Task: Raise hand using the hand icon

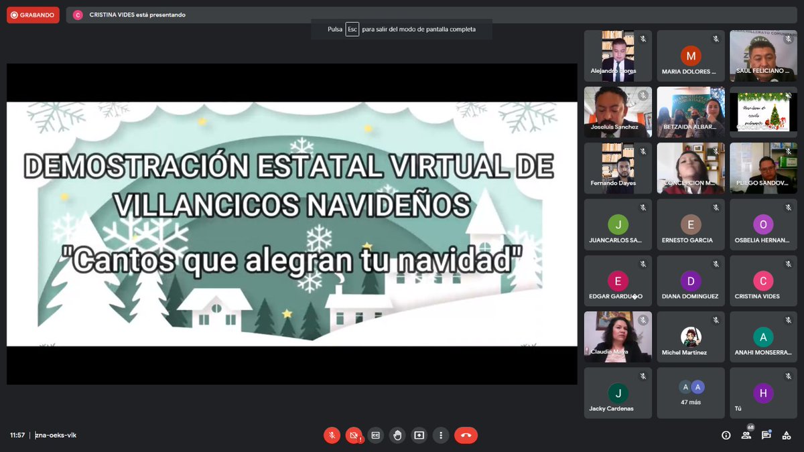Action: [x=397, y=435]
